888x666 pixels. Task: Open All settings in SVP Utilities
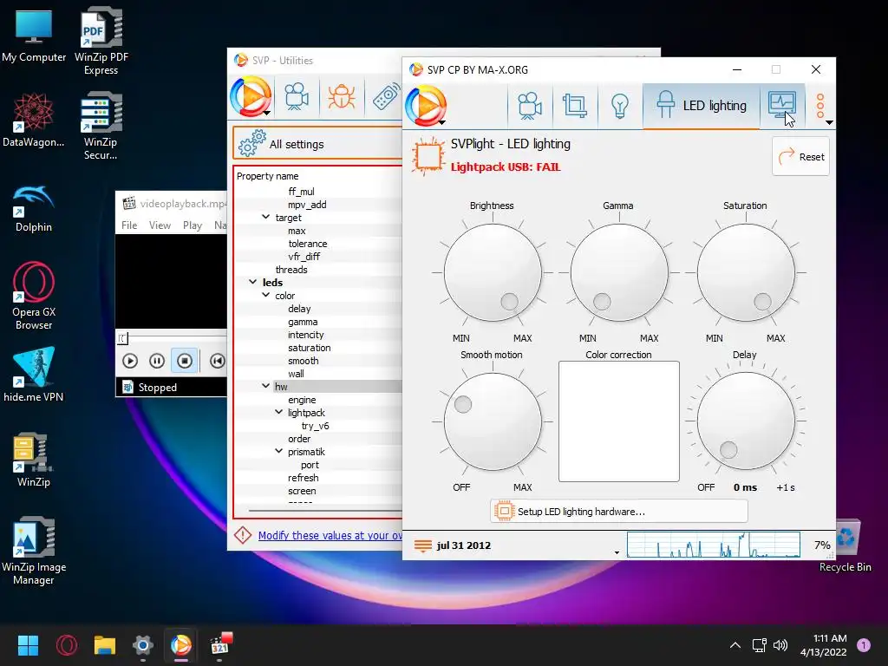tap(317, 144)
